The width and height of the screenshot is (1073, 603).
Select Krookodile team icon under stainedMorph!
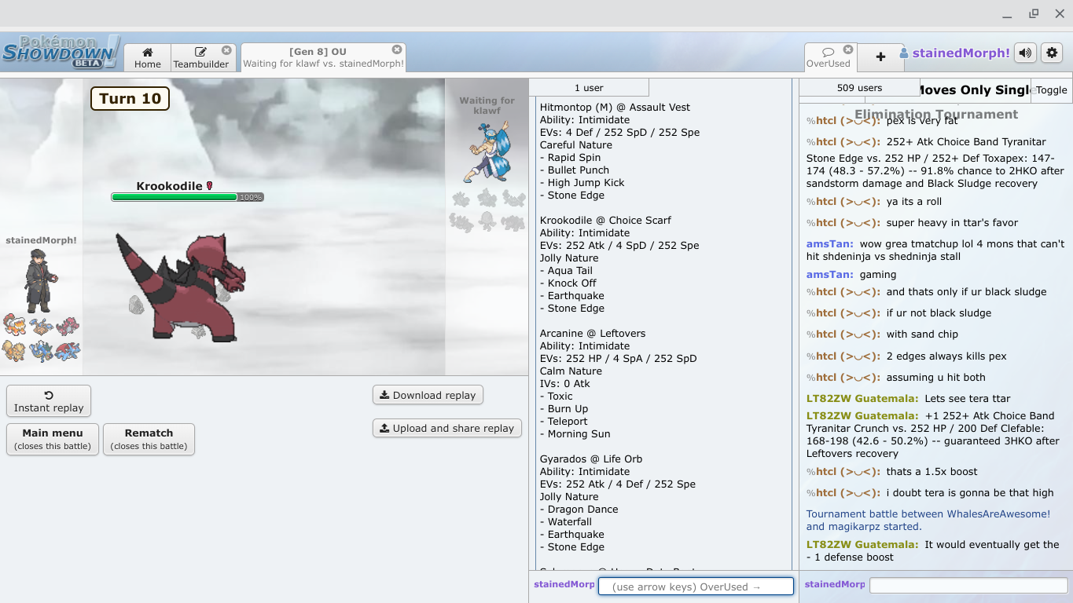67,325
